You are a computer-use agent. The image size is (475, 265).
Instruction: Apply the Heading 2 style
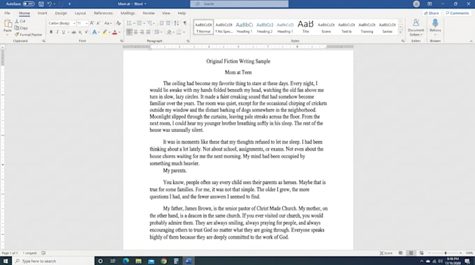265,27
